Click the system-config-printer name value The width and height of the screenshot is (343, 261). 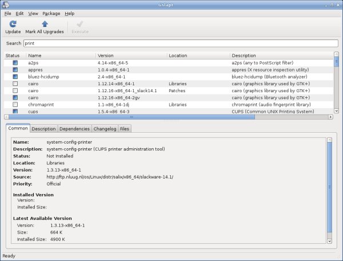(x=69, y=142)
